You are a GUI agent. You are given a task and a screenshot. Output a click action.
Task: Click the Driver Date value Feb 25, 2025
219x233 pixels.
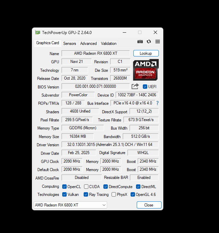79,153
